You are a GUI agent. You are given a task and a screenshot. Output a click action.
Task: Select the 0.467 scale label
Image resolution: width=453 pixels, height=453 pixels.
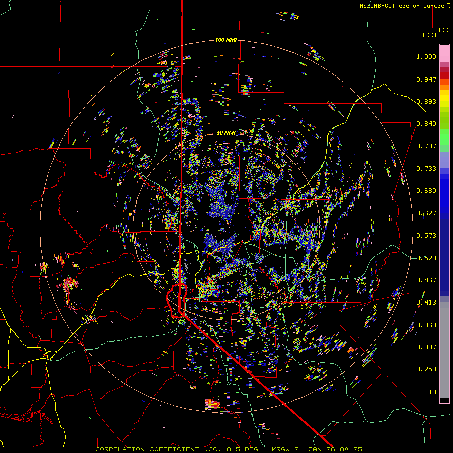tap(426, 280)
